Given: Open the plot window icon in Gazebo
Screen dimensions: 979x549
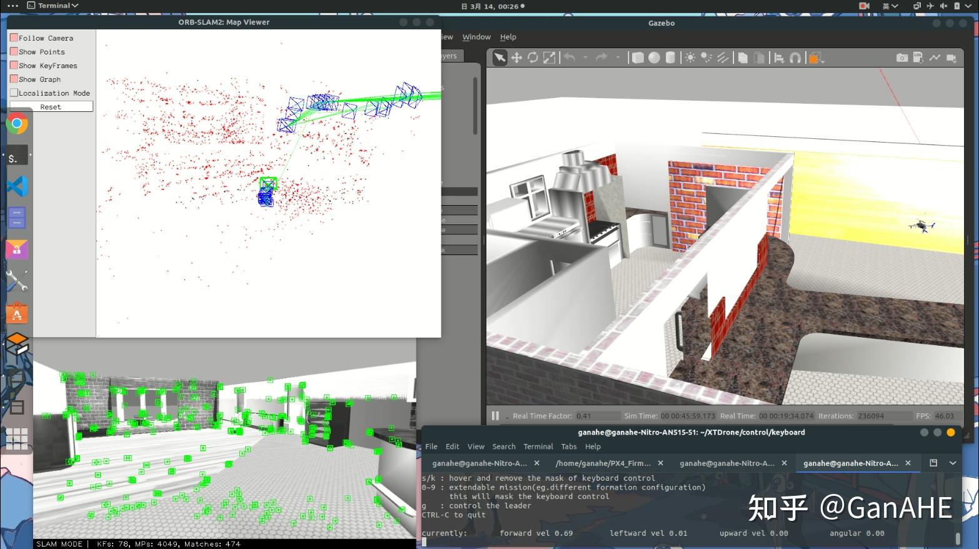Looking at the screenshot, I should 935,58.
